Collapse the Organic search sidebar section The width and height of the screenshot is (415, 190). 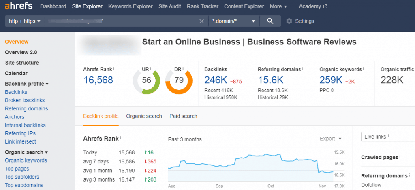(26, 152)
